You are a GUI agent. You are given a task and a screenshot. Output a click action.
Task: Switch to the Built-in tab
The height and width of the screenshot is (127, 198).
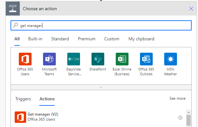(35, 39)
